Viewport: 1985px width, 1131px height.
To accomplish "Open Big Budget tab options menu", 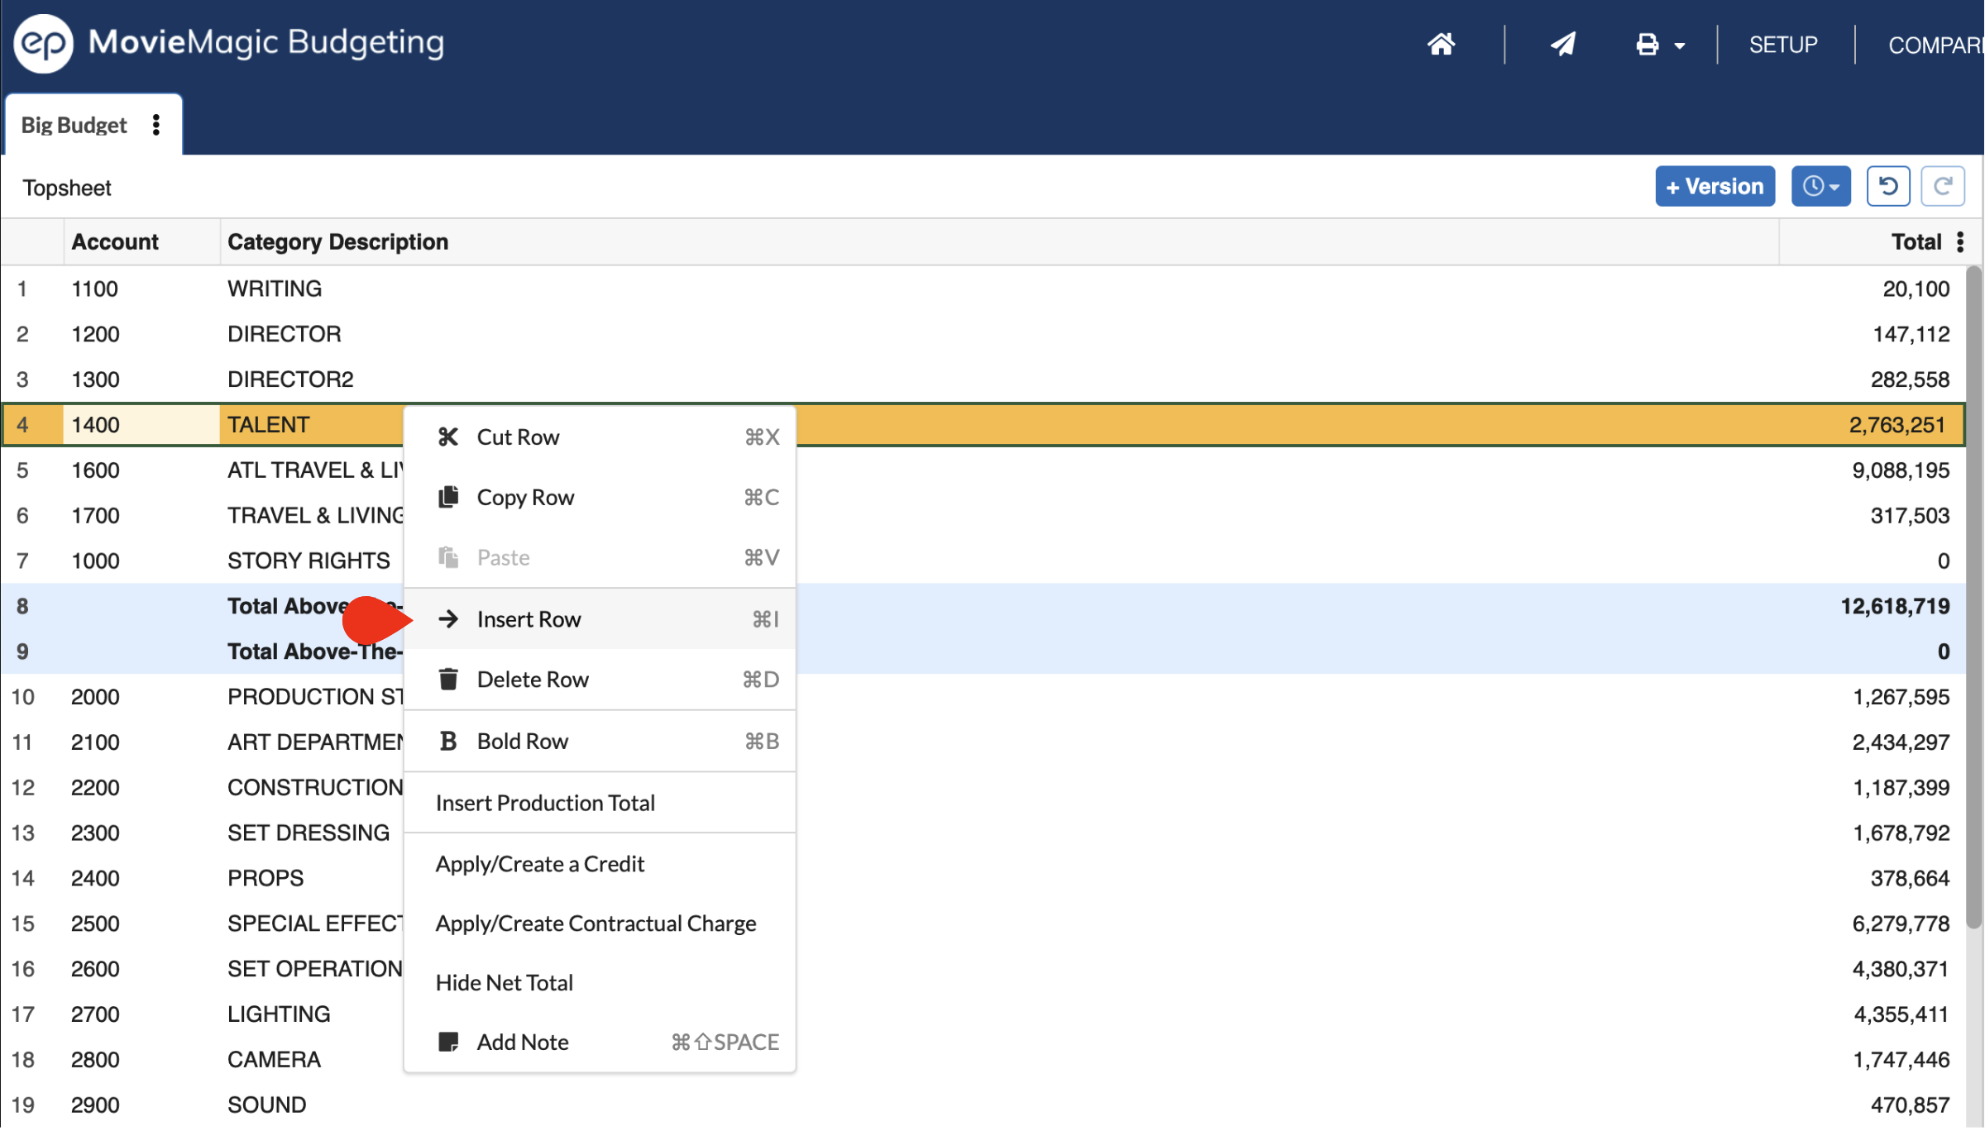I will 156,125.
